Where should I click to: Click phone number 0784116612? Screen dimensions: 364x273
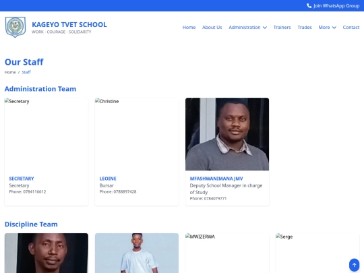[34, 191]
